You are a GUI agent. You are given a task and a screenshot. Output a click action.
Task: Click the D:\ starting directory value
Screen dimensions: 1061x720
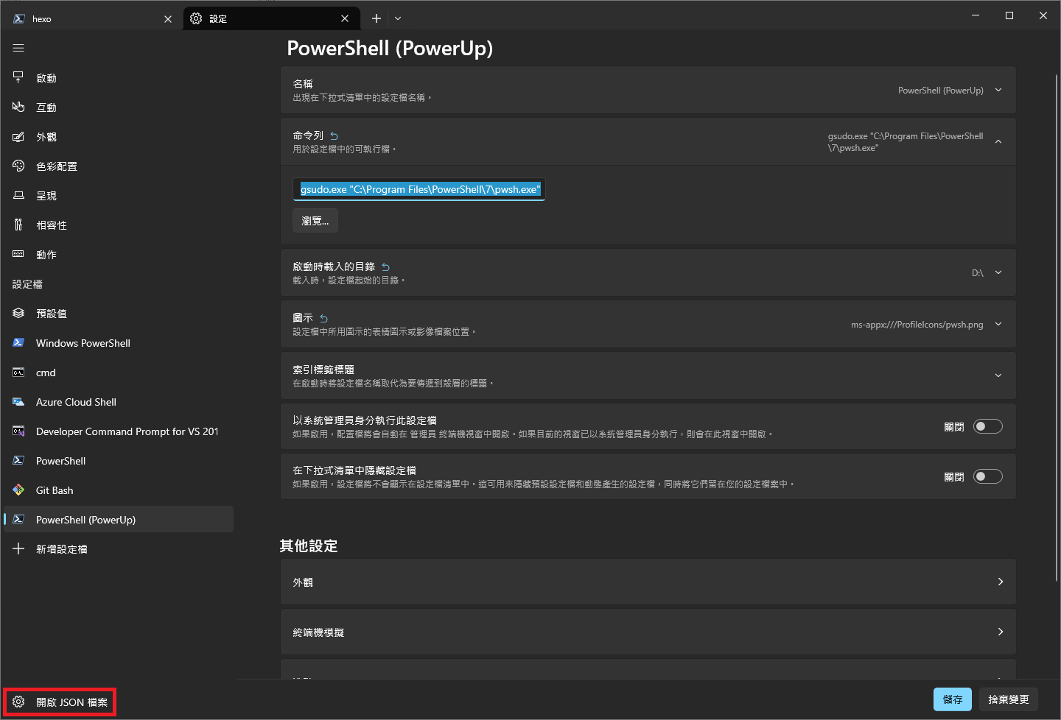978,273
